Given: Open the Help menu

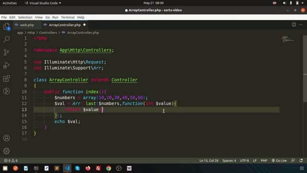Looking at the screenshot, I should pos(81,17).
